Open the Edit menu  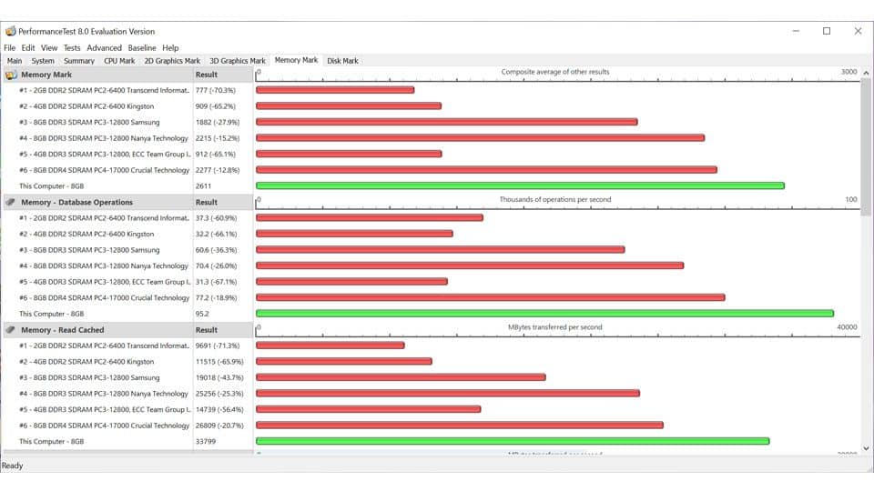[28, 48]
